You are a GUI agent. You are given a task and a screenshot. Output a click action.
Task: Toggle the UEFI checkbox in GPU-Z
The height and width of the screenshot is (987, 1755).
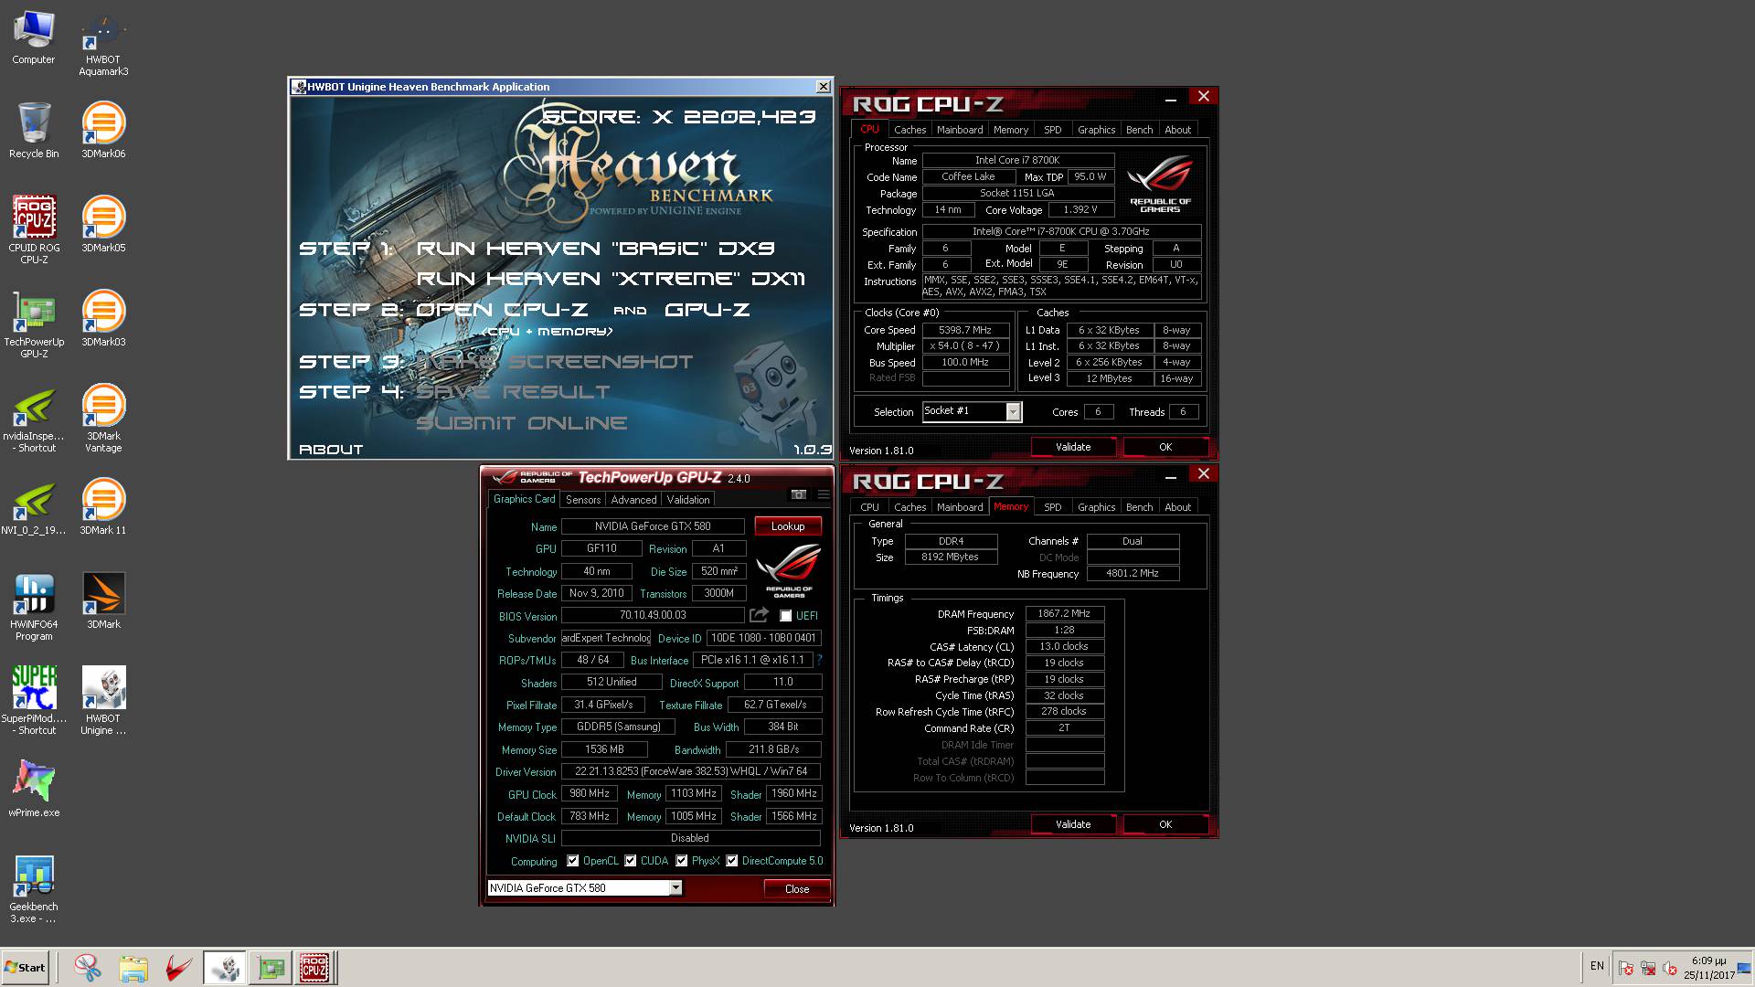(785, 616)
